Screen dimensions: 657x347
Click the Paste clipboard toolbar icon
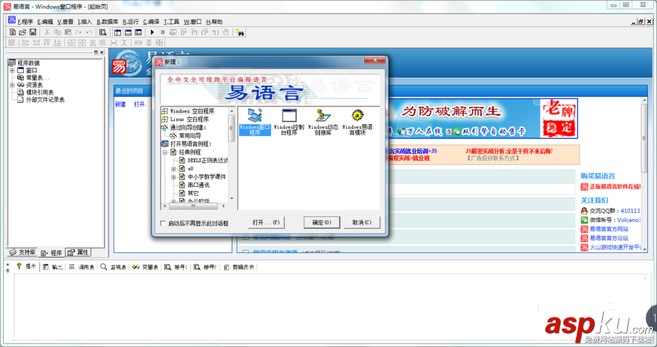68,32
